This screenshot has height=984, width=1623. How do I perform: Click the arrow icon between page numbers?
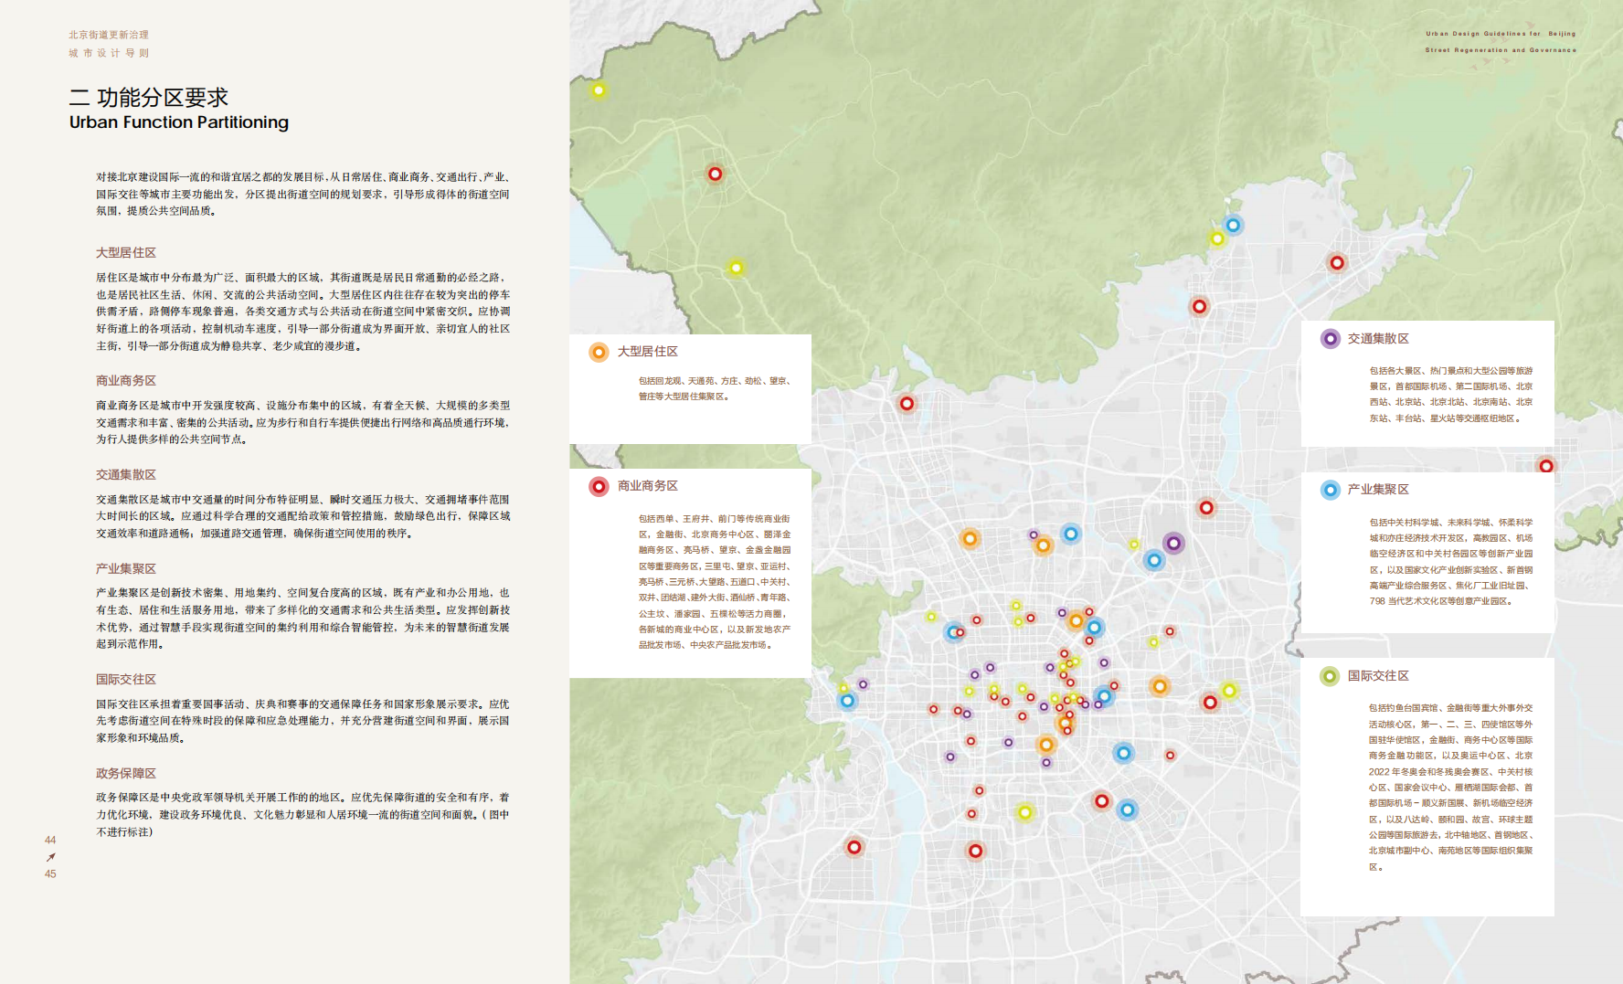pos(50,857)
